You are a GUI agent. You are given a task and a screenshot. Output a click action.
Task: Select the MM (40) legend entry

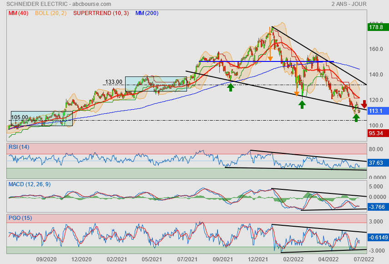[x=18, y=13]
